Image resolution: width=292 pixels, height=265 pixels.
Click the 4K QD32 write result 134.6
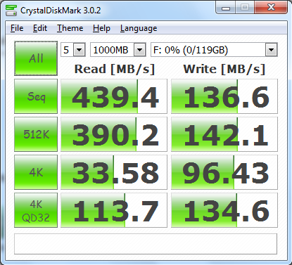click(224, 210)
